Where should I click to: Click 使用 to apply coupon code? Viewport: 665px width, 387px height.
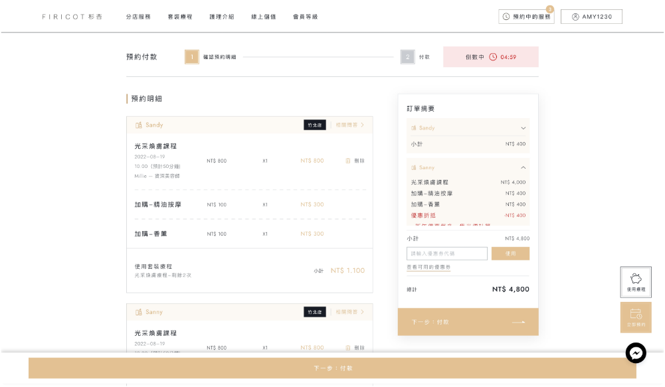coord(510,254)
